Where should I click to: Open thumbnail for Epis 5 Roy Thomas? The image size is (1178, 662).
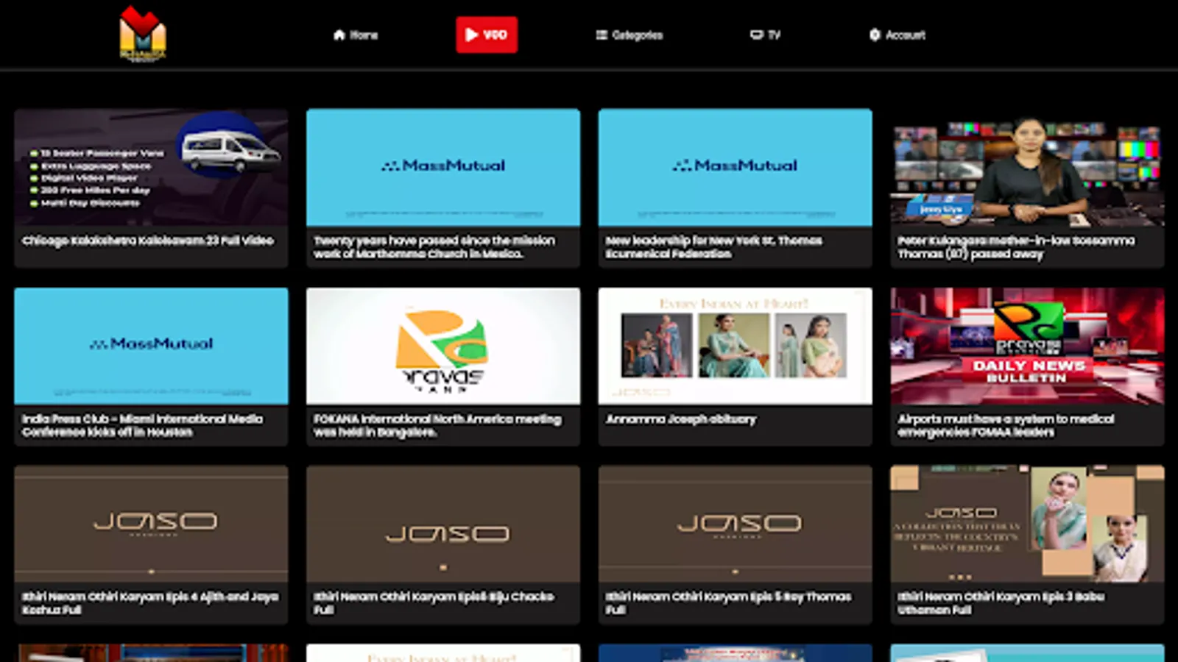pyautogui.click(x=736, y=524)
